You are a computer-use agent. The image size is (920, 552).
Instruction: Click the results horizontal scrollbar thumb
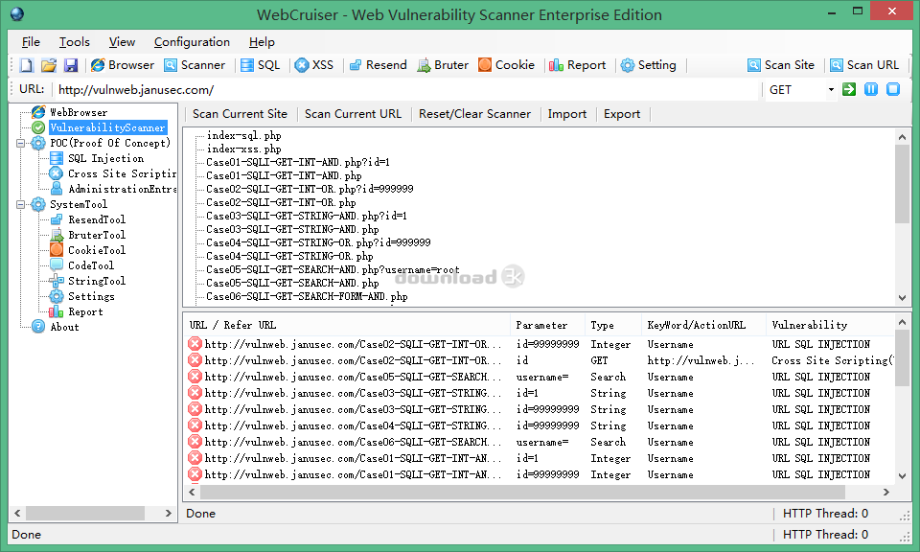(x=522, y=492)
